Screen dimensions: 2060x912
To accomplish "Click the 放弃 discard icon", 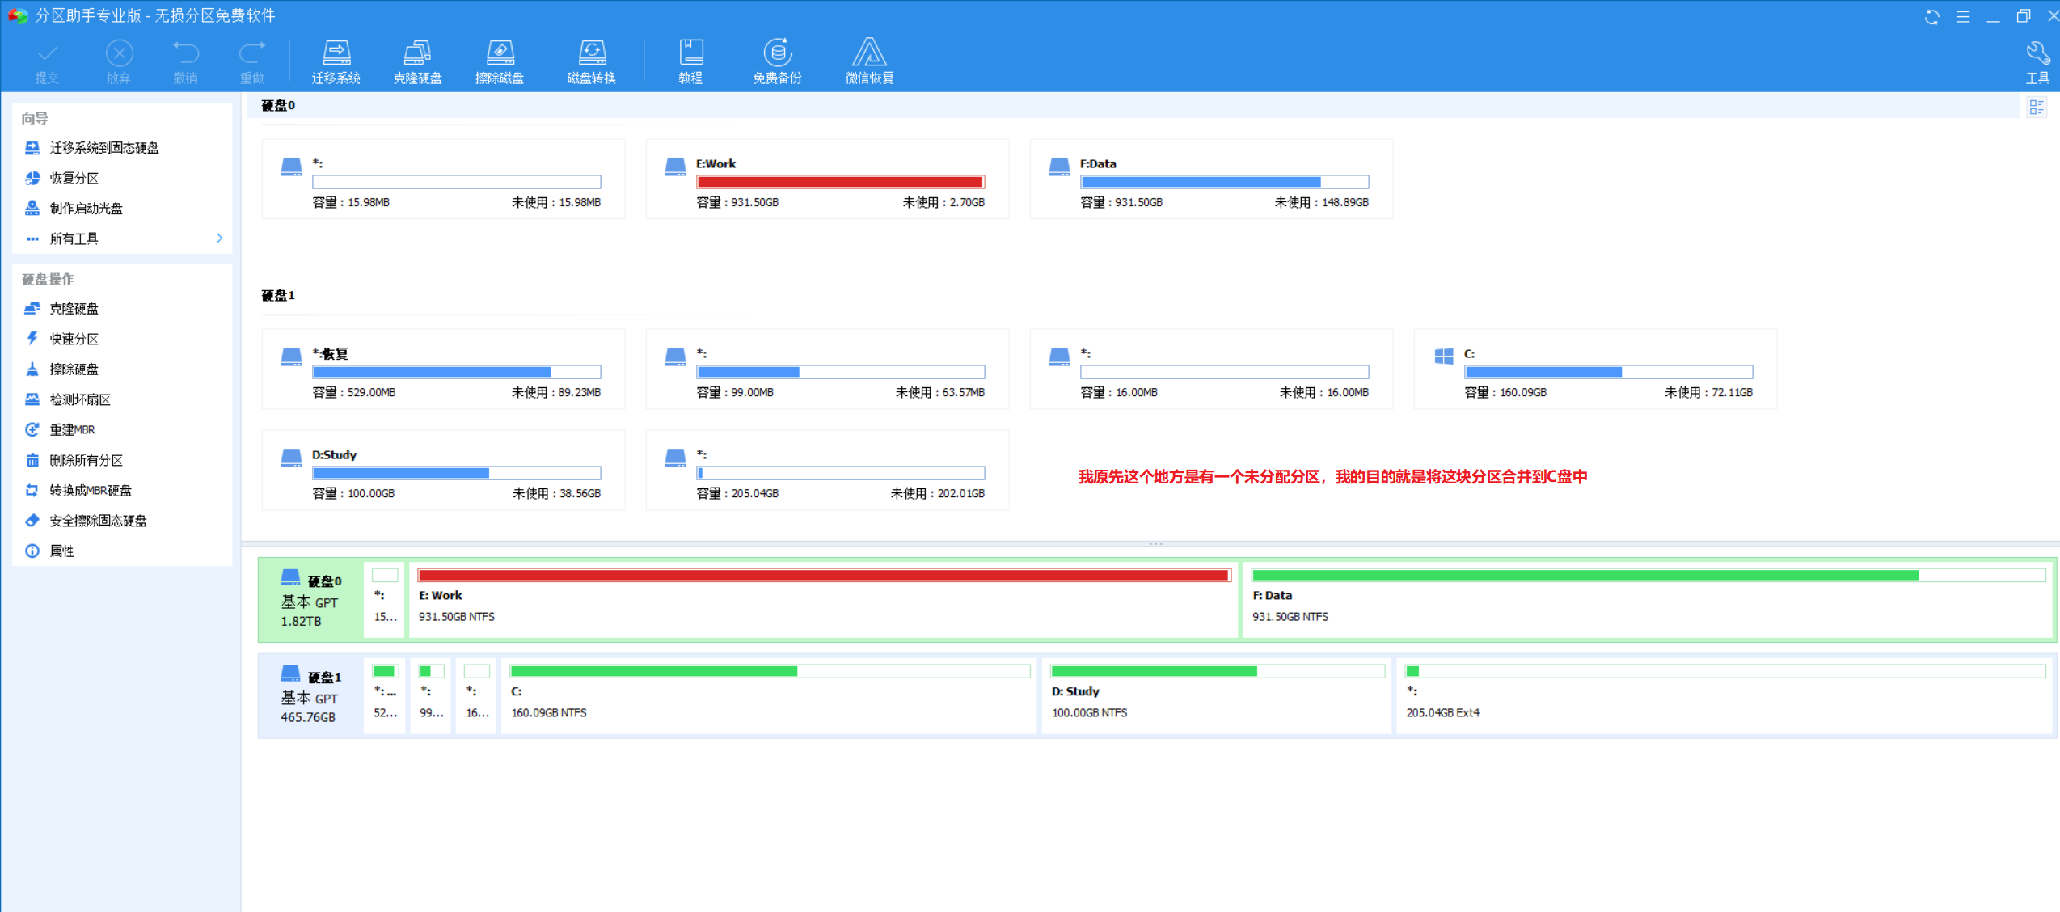I will 119,62.
